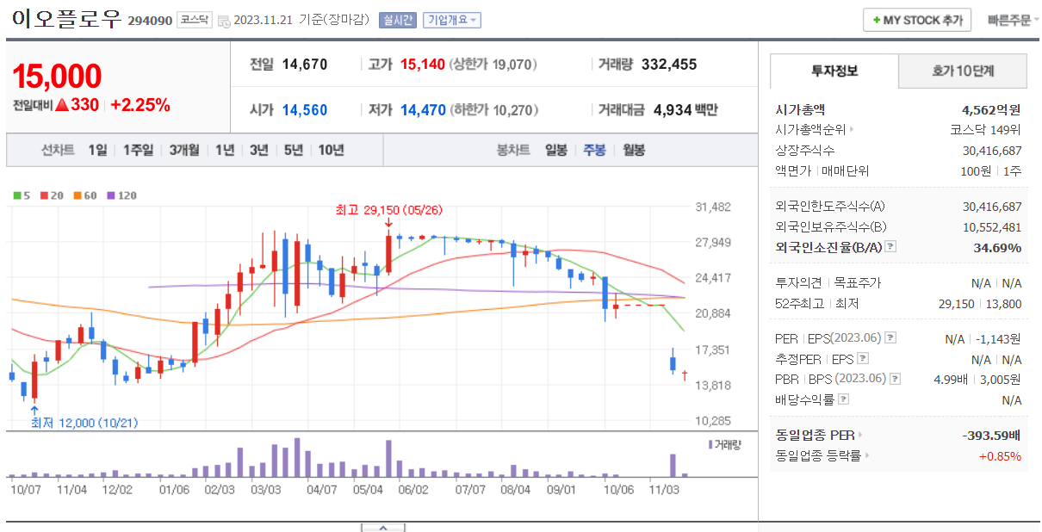The width and height of the screenshot is (1042, 532).
Task: Click the 저가 value 14,470
Action: [x=423, y=110]
